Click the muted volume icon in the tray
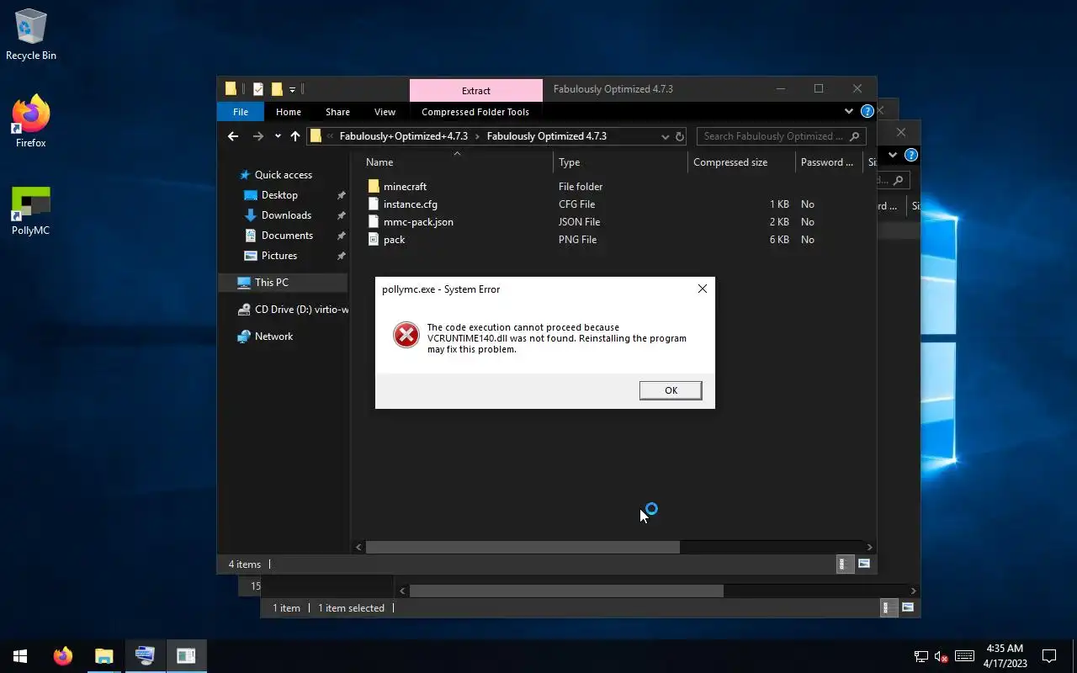The image size is (1077, 673). [x=942, y=656]
